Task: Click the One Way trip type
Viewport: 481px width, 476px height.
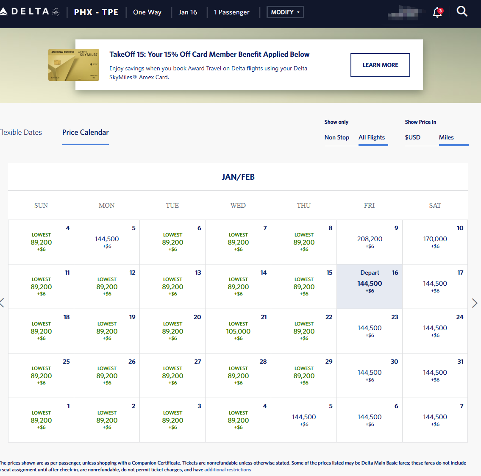Action: [147, 12]
